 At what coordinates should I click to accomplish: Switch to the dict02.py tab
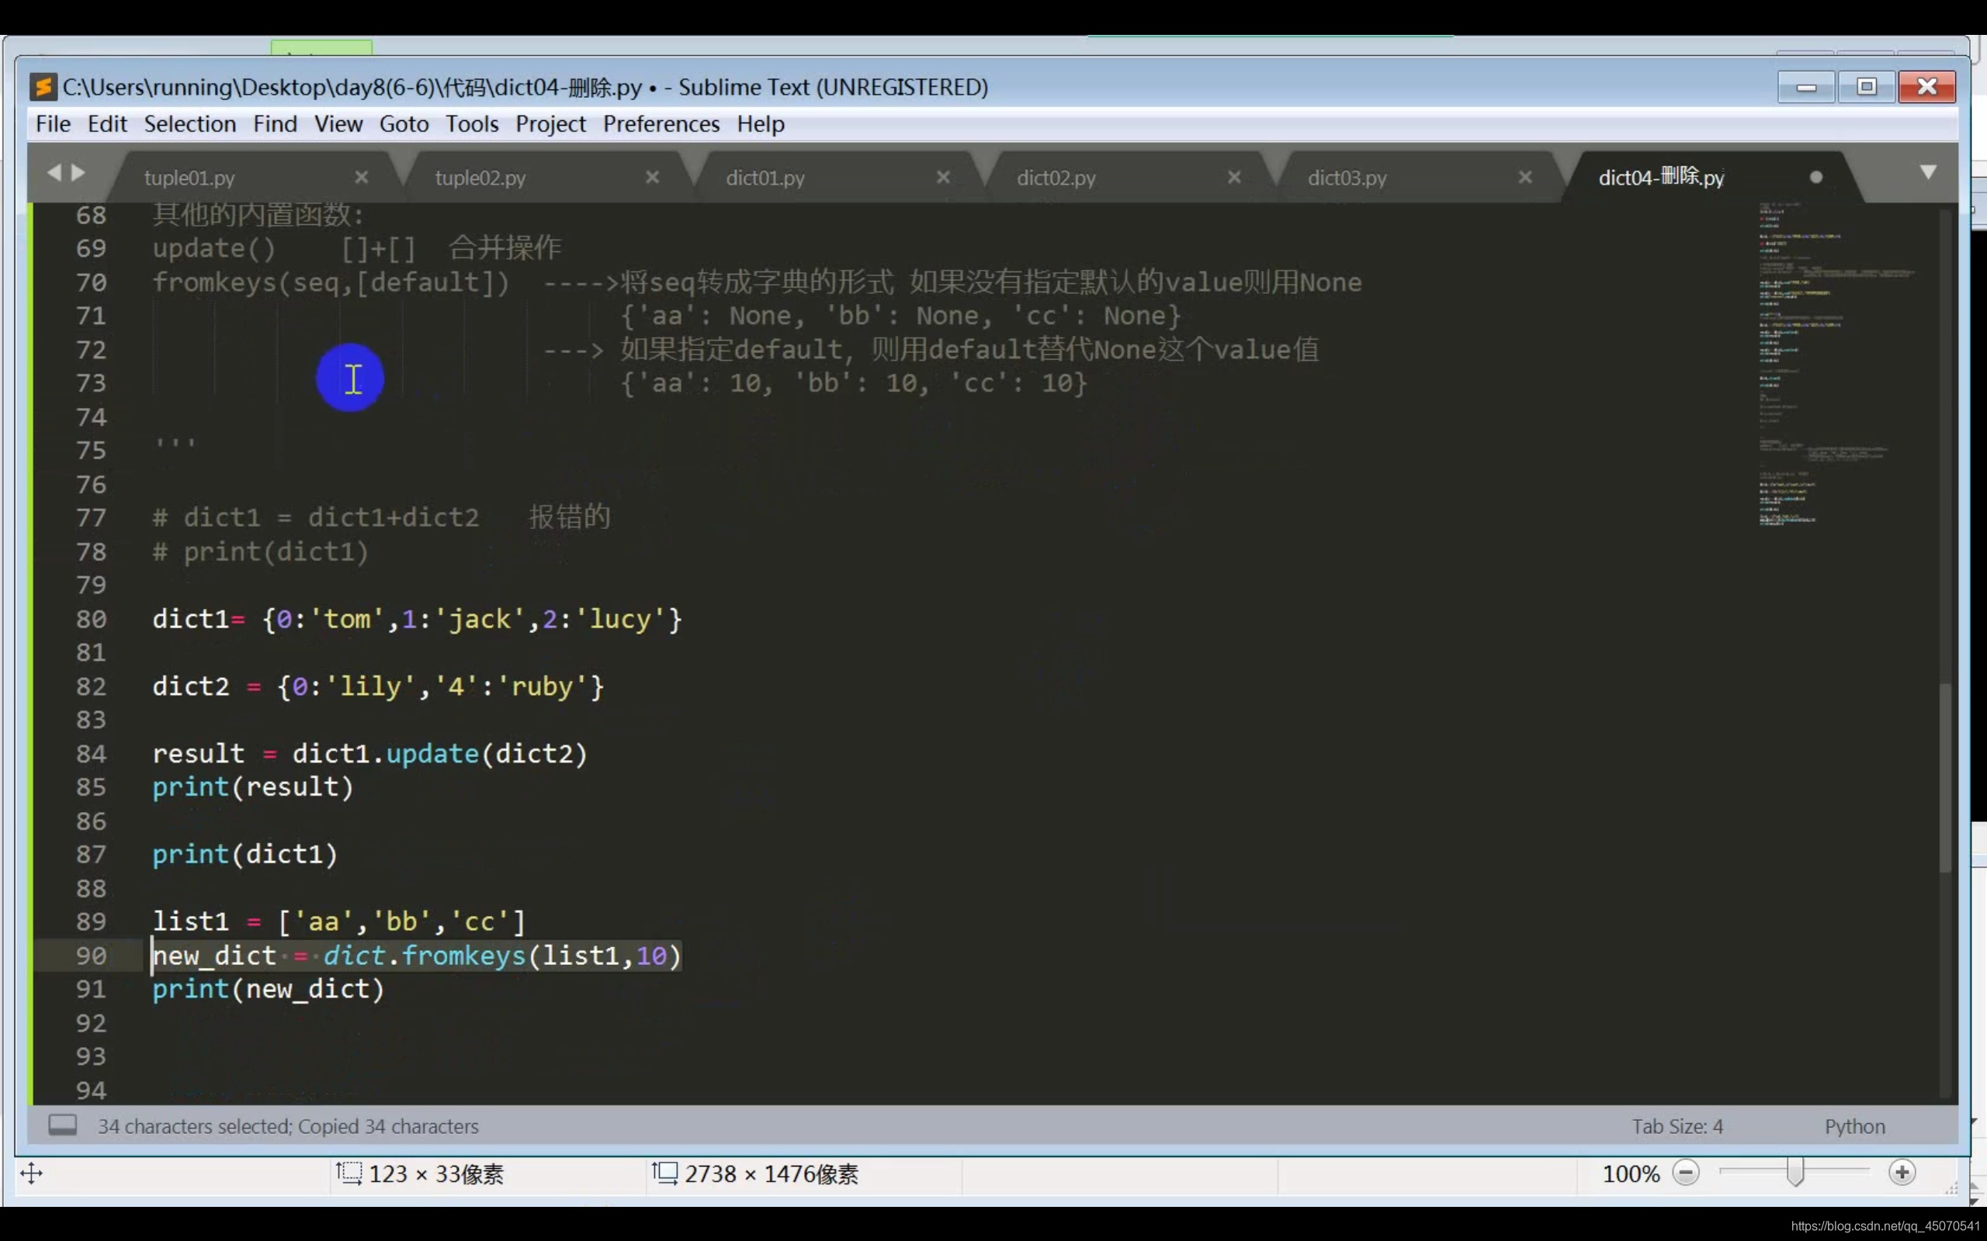click(1056, 178)
